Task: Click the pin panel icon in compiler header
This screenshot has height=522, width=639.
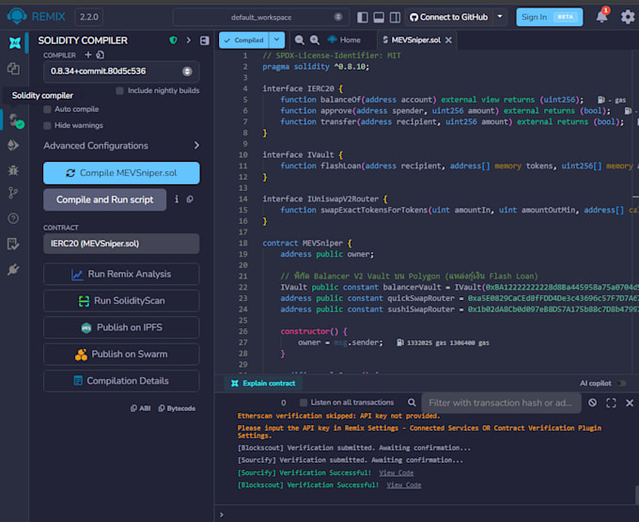Action: coord(205,40)
